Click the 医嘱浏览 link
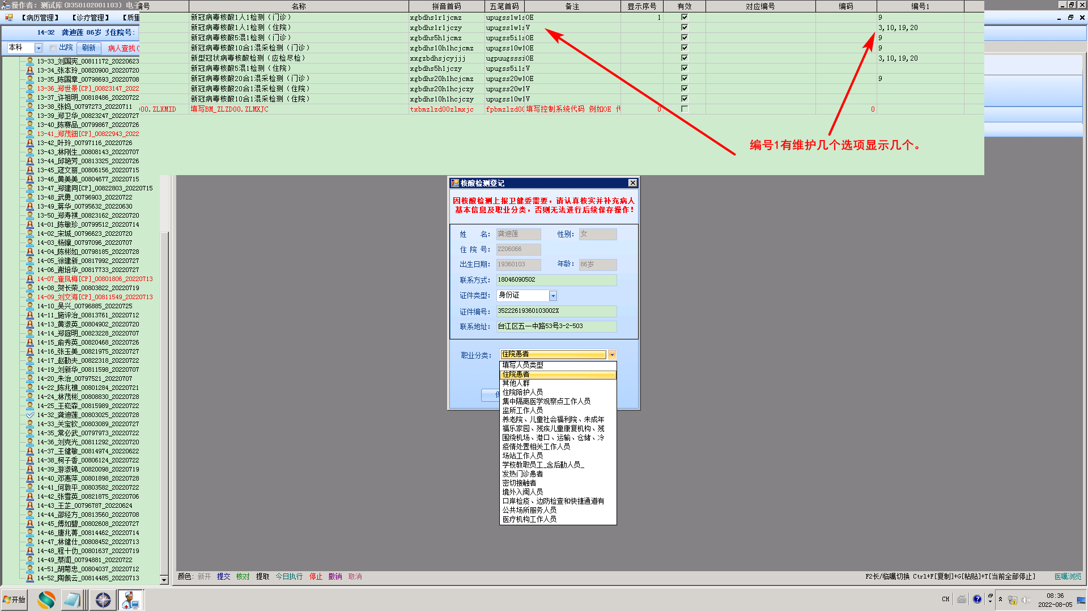 [x=1068, y=576]
